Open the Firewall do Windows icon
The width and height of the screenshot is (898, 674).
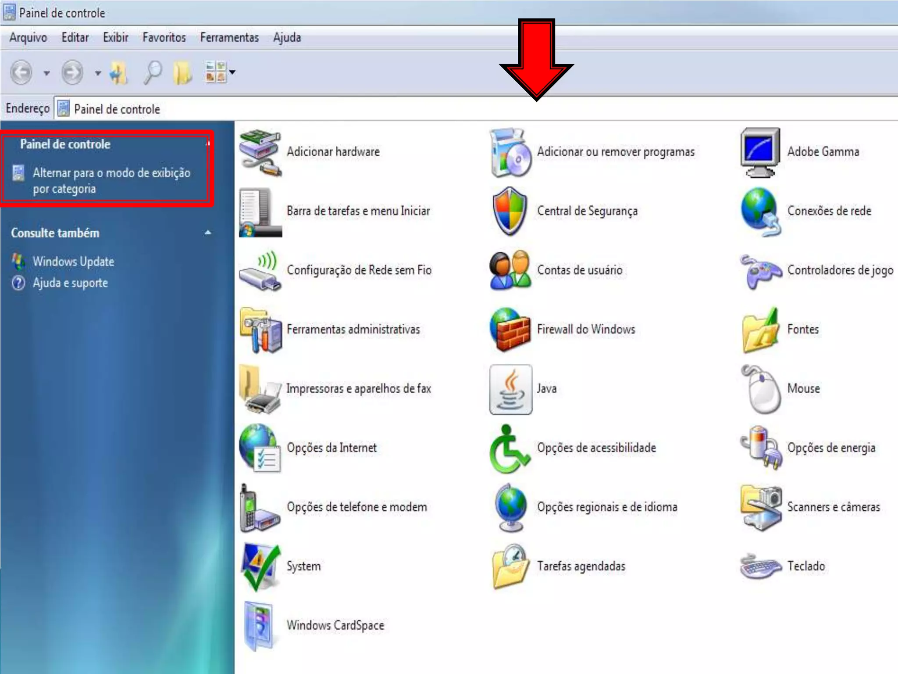(510, 329)
